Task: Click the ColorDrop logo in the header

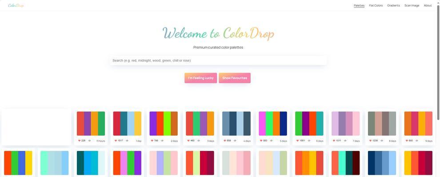Action: [16, 6]
